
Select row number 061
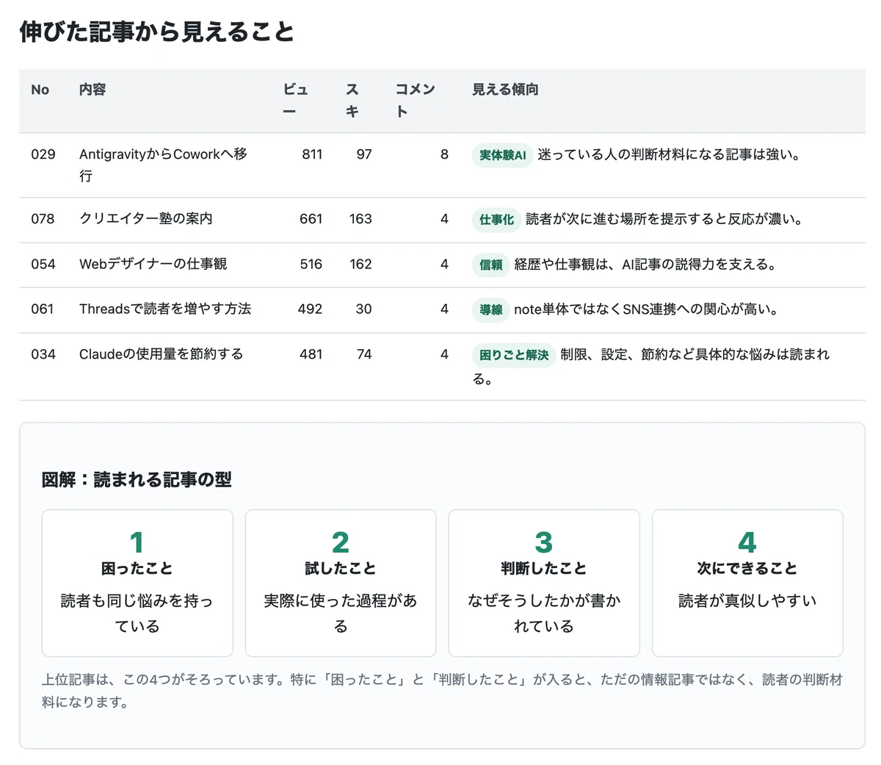tap(43, 309)
